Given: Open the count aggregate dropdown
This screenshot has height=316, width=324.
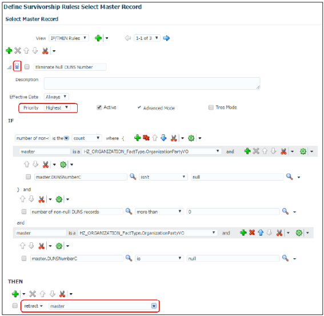Looking at the screenshot, I should (x=87, y=138).
